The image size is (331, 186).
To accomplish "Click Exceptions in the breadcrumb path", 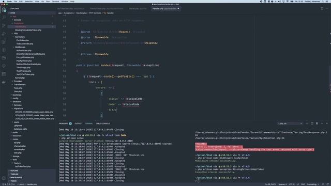I will pos(69,13).
